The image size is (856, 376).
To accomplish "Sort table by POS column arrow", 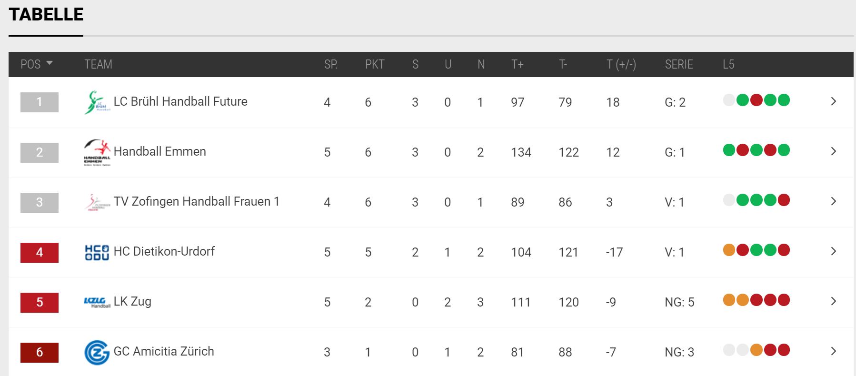I will click(50, 64).
